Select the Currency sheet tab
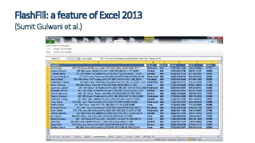Screen dimensions: 255x143 [129, 137]
